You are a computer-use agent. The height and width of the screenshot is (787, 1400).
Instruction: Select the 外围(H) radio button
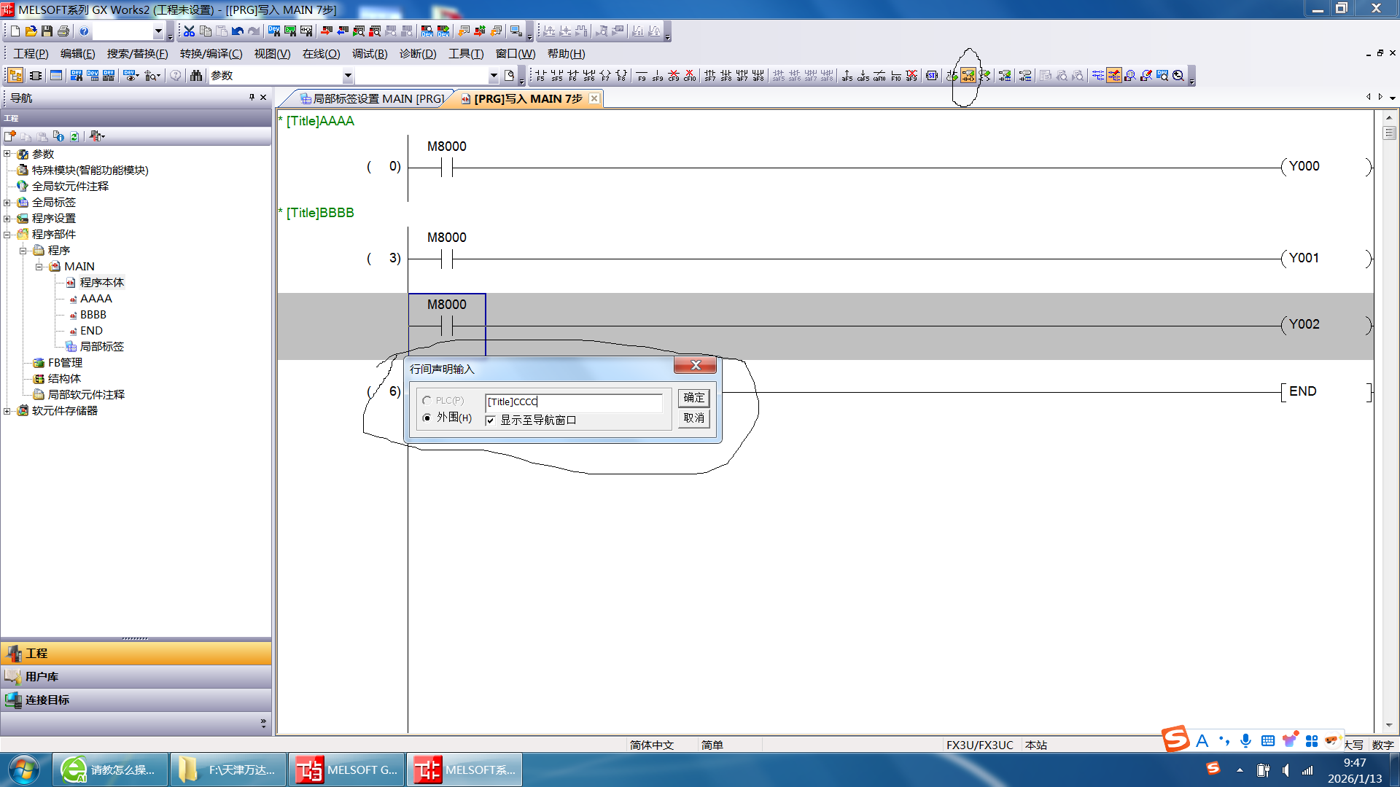click(x=427, y=418)
